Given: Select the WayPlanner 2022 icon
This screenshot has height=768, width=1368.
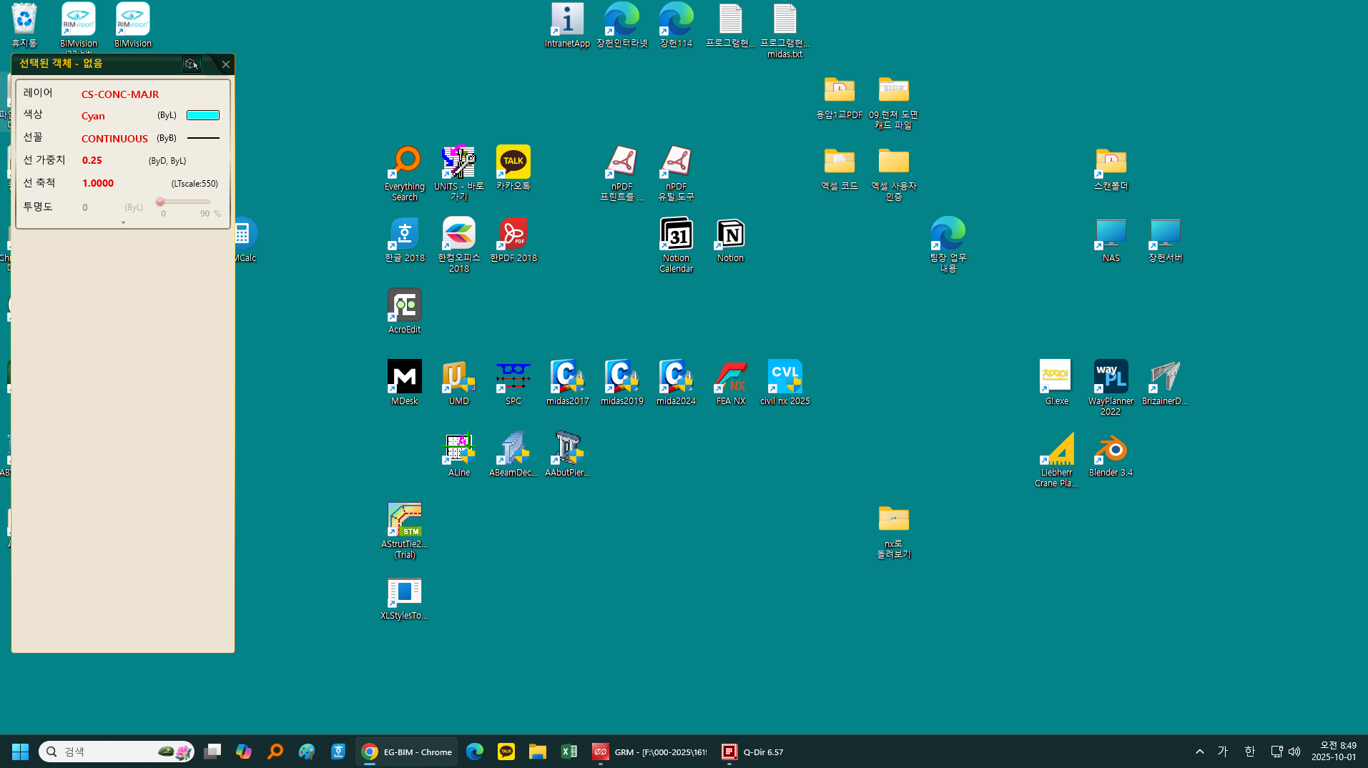Looking at the screenshot, I should [x=1111, y=388].
